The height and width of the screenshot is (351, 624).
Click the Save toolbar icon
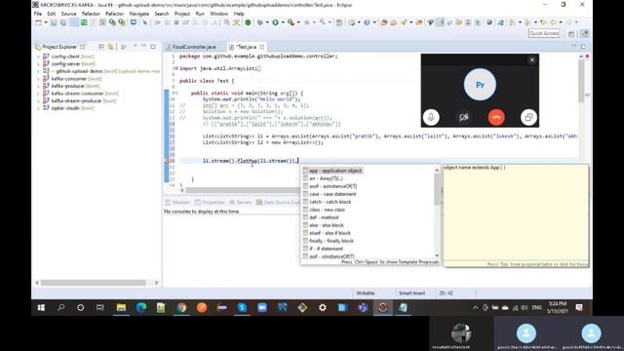54,22
